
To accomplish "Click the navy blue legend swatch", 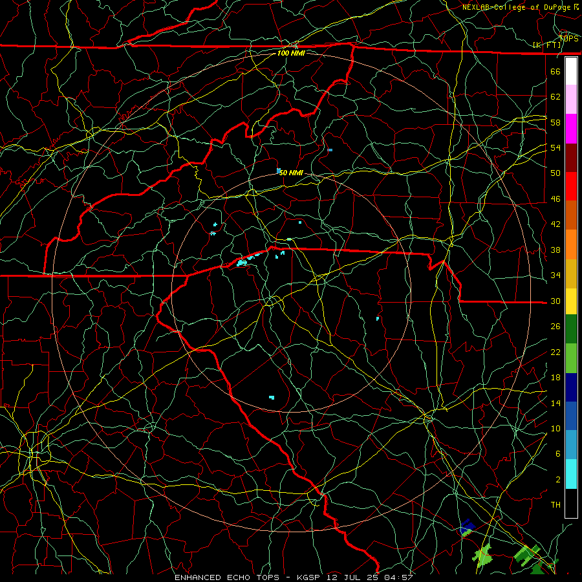I will (571, 387).
